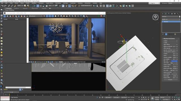Click the 'ground albedo' color swatch
This screenshot has width=181, height=101.
pos(174,74)
